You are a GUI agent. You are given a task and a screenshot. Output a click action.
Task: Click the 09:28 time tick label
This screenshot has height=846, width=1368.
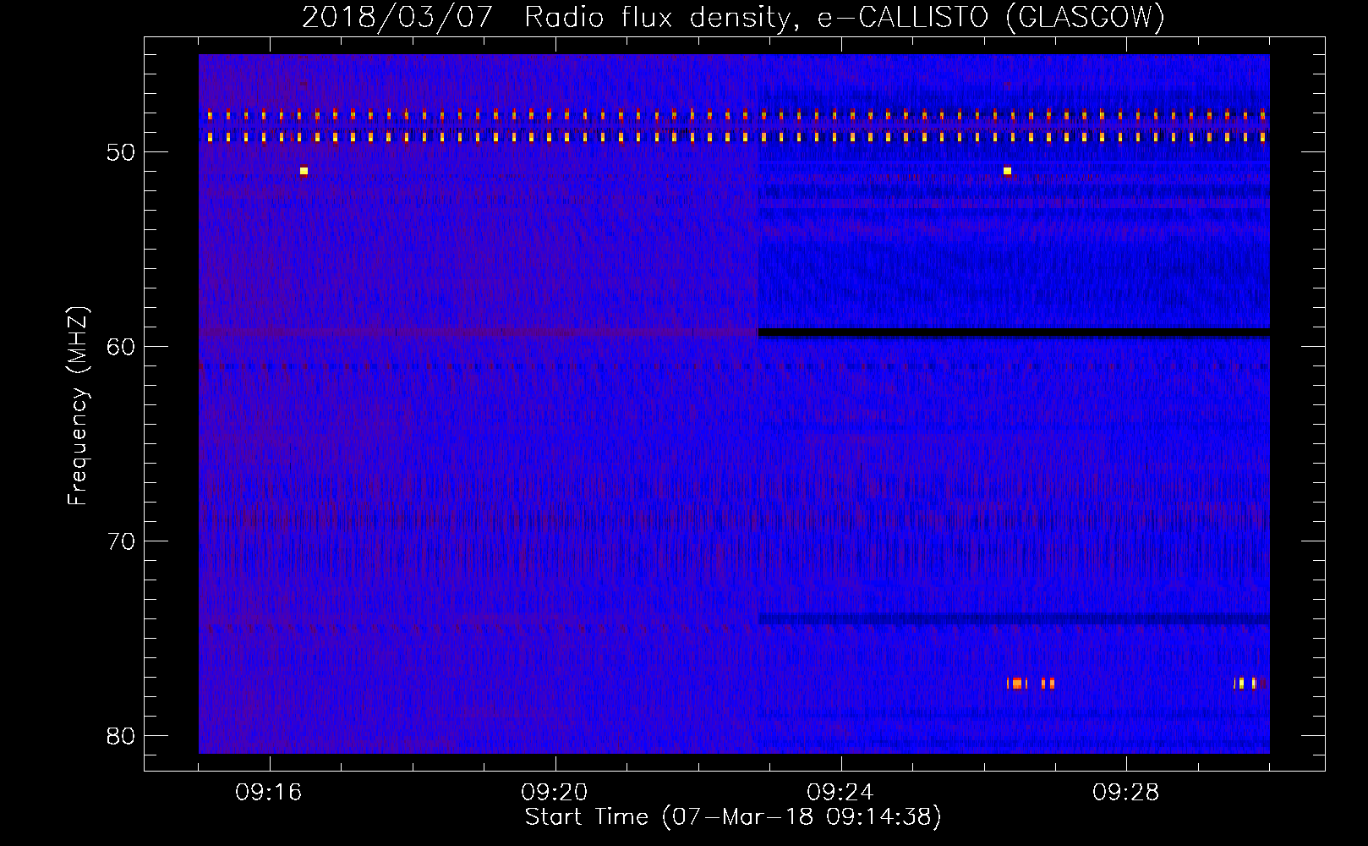(x=1126, y=793)
